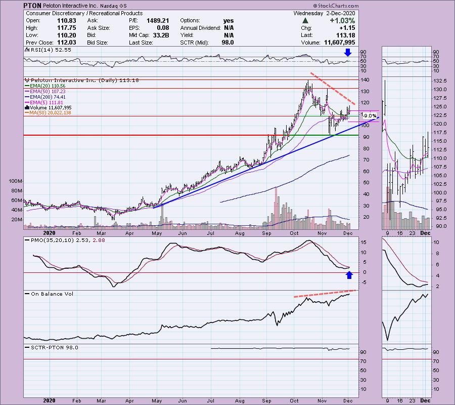Screen dimensions: 455x405
Task: Click the Prev Close value '112.03'
Action: coord(67,43)
